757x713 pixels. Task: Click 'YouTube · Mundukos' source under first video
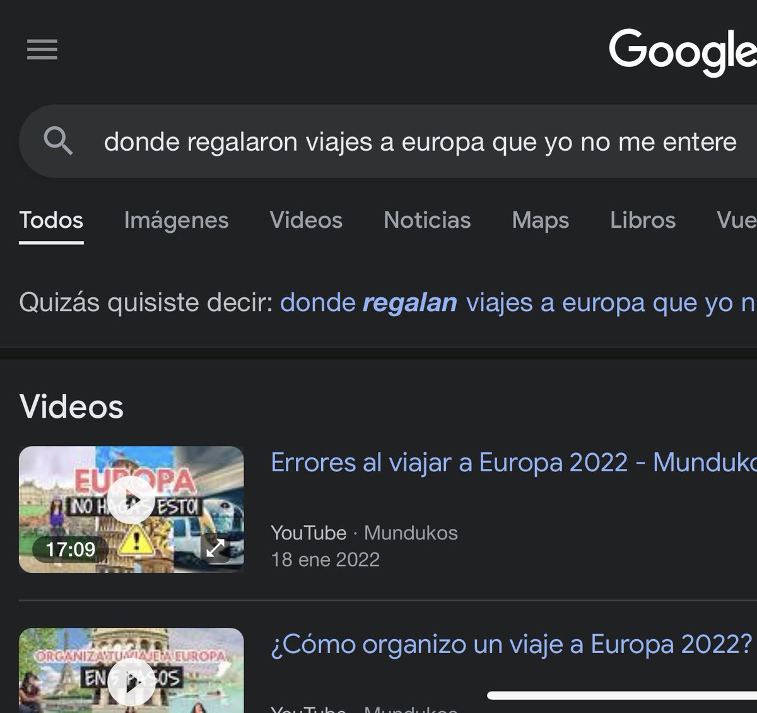(x=364, y=533)
